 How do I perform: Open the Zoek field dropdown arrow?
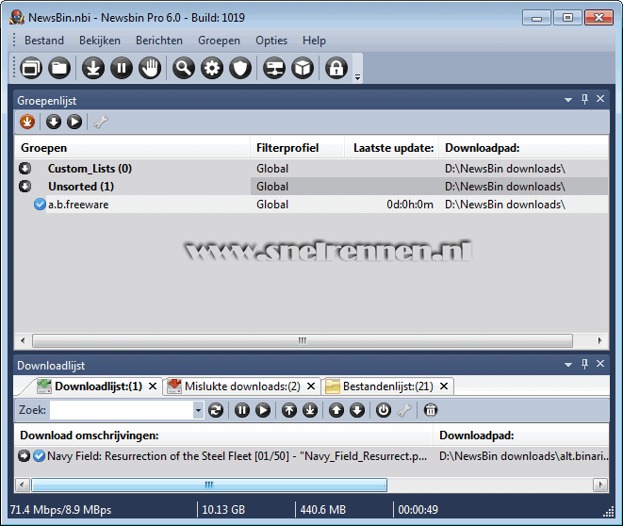click(198, 410)
